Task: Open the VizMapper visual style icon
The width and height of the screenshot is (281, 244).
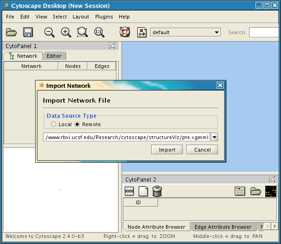Action: (x=142, y=32)
